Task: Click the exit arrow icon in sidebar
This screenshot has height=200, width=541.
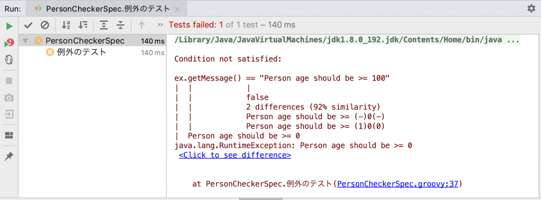Action: [x=10, y=114]
